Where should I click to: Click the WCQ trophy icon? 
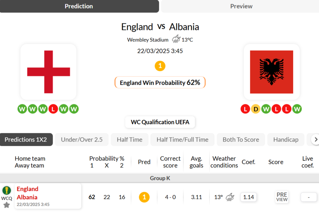(6, 190)
